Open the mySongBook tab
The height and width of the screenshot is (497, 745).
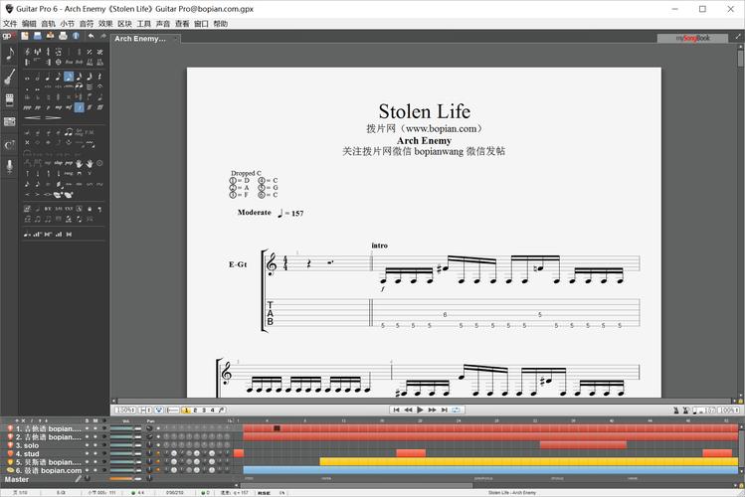[692, 39]
